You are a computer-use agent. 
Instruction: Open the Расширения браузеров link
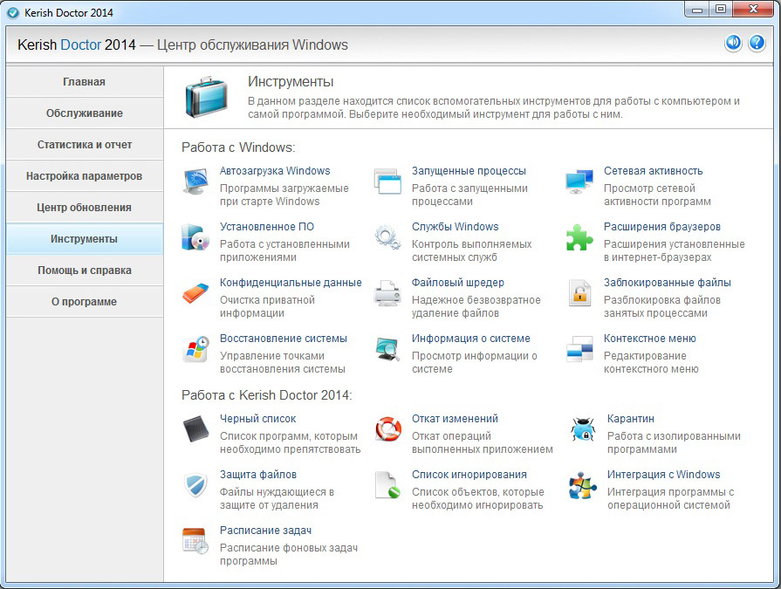click(x=662, y=227)
